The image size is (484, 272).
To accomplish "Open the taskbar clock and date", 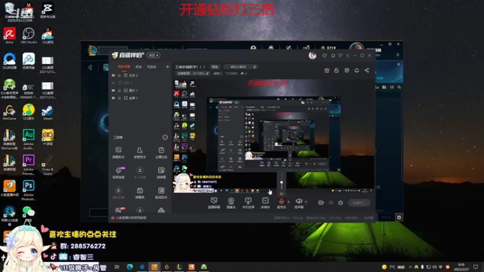I will (x=461, y=267).
